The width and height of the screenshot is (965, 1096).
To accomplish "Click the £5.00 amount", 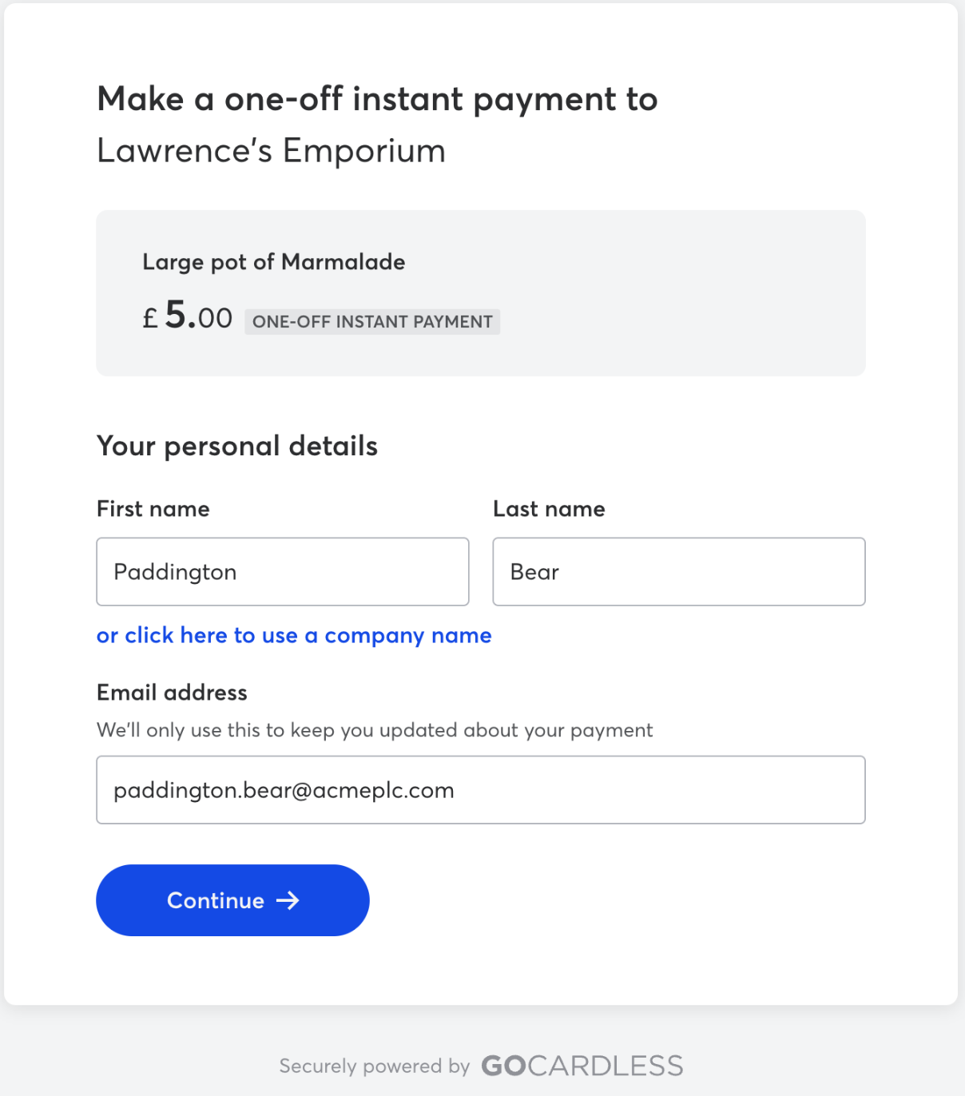I will tap(188, 316).
